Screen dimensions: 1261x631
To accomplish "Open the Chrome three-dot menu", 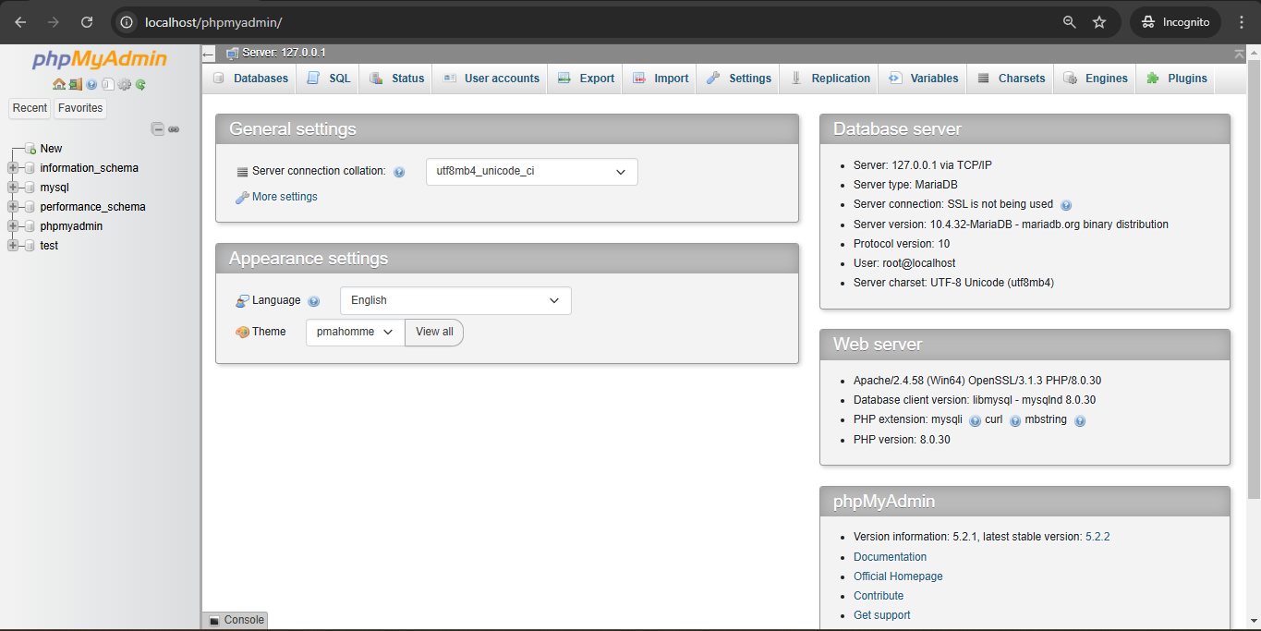I will (1242, 22).
